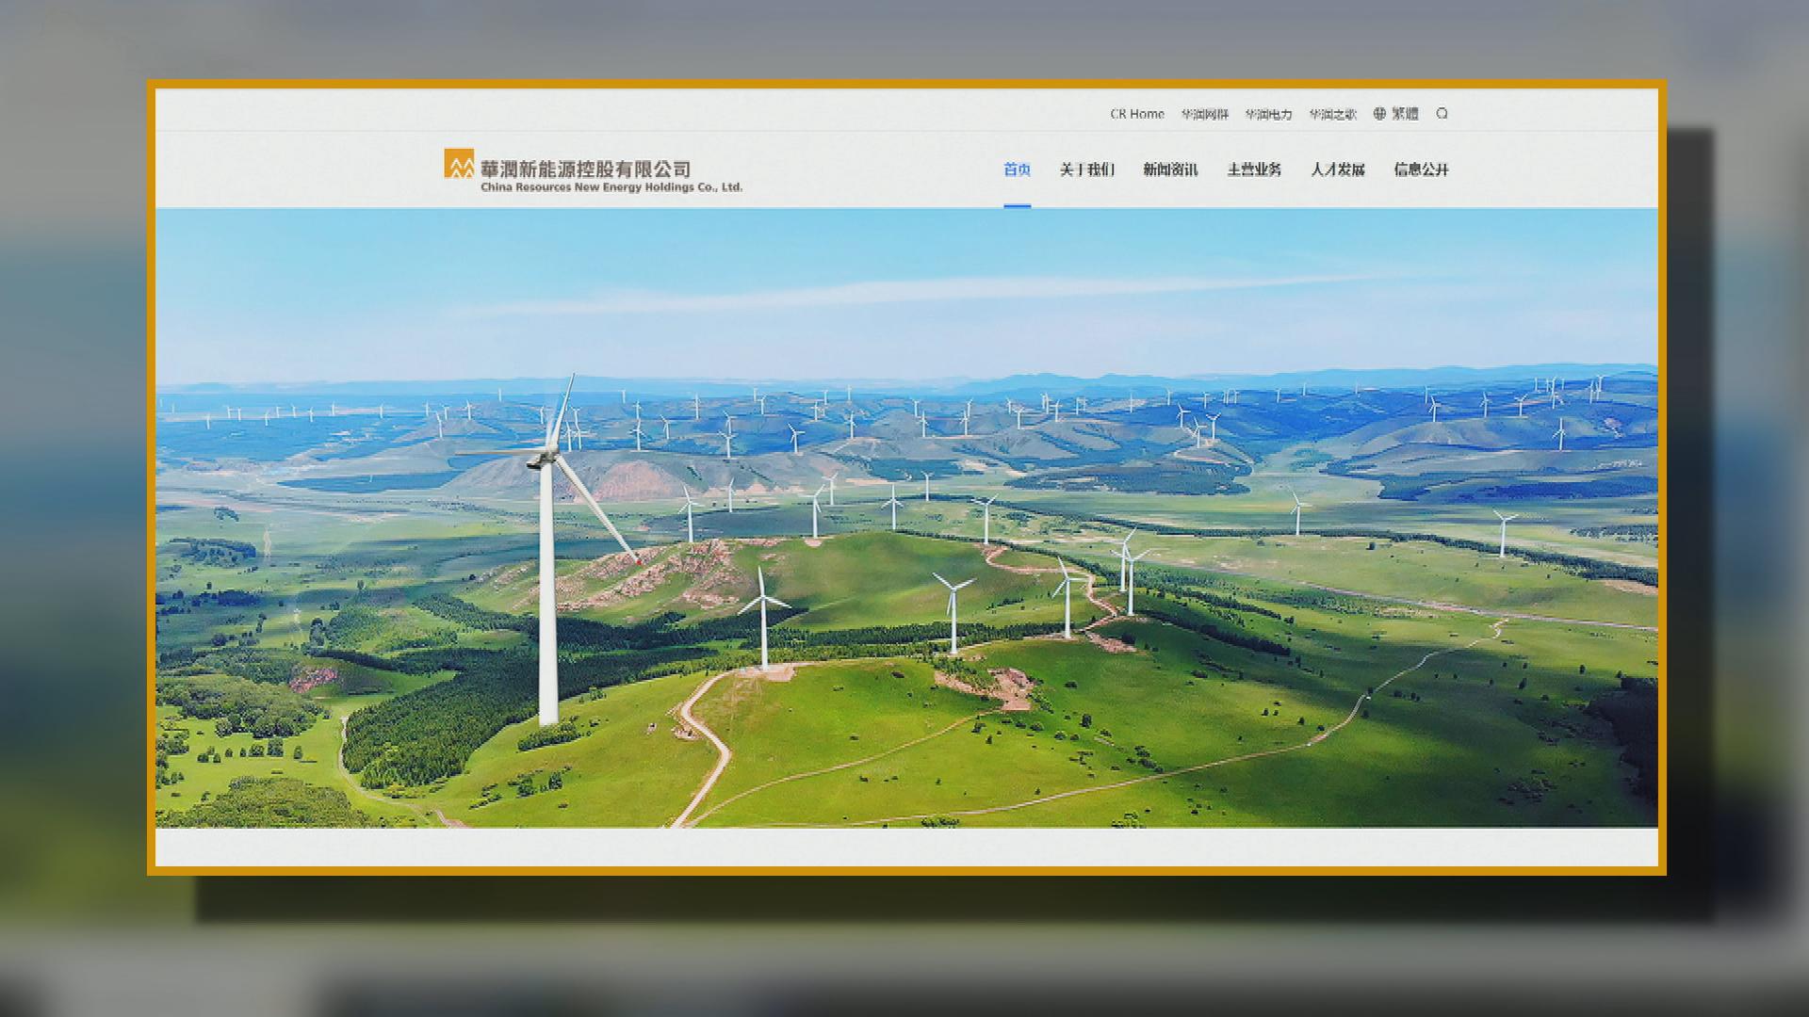Select the 首页 navigation tab

pyautogui.click(x=1018, y=169)
